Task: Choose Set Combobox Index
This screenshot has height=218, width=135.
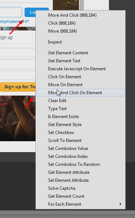Action: point(81,156)
